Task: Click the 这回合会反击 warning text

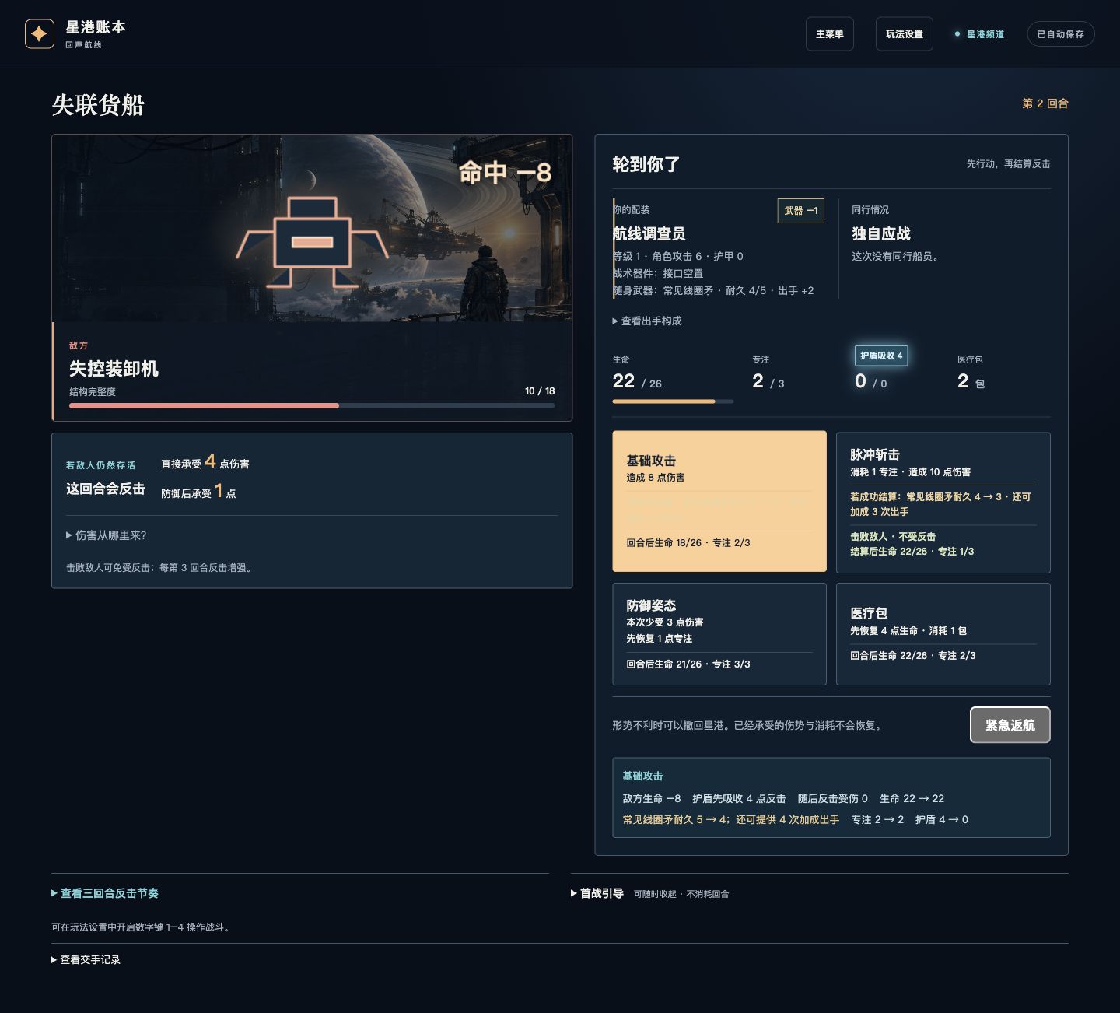Action: (106, 489)
